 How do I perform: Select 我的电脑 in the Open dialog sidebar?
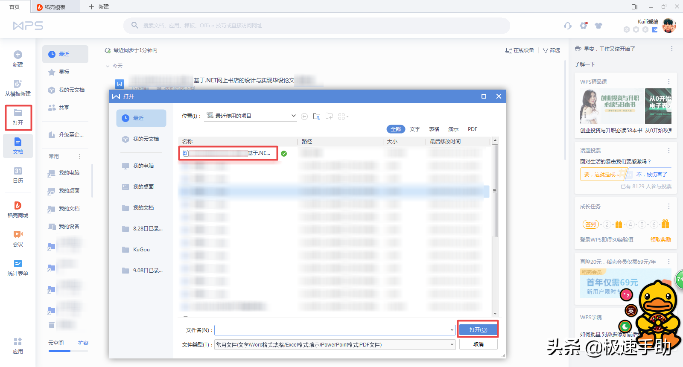point(141,166)
